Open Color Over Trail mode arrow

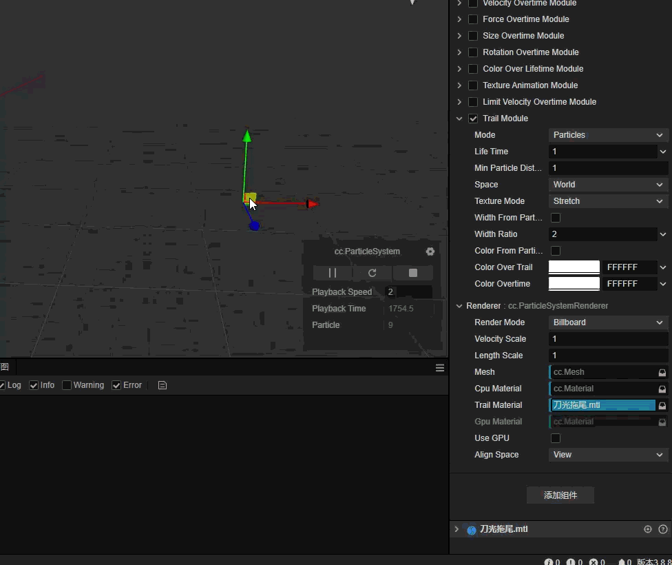point(663,267)
